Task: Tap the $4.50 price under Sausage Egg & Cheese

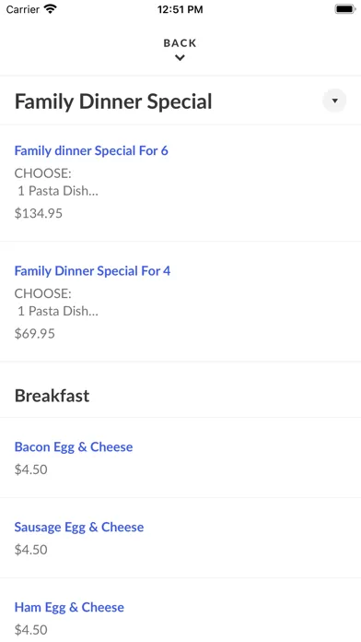Action: (30, 550)
